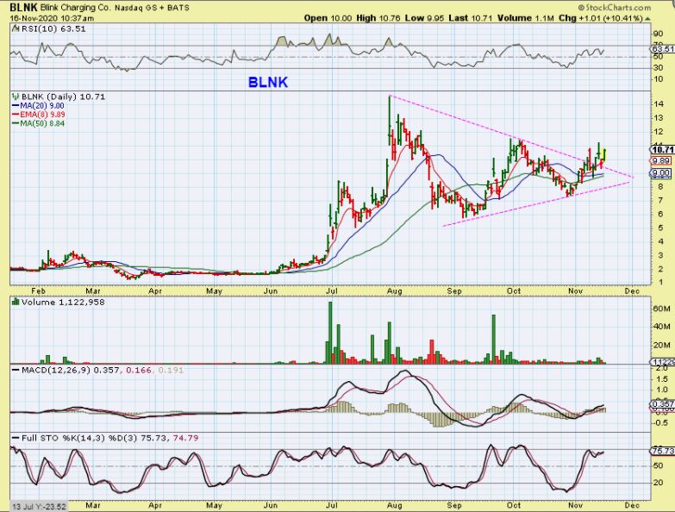Click the candlestick icon beside BLNK (Daily)
Viewport: 675px width, 512px height.
pyautogui.click(x=16, y=97)
